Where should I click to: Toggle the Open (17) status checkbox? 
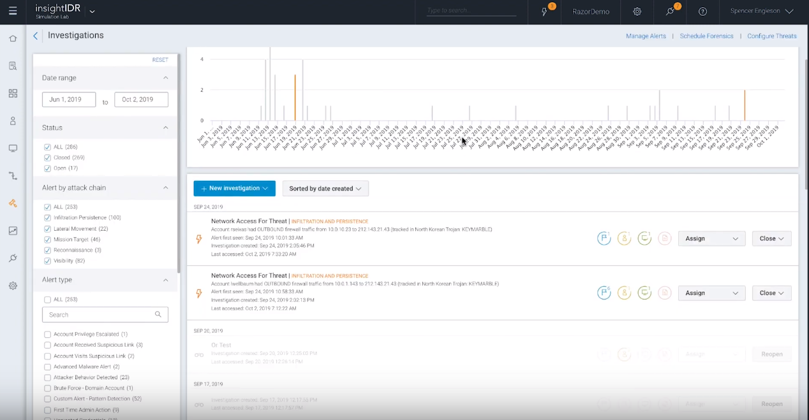(47, 168)
